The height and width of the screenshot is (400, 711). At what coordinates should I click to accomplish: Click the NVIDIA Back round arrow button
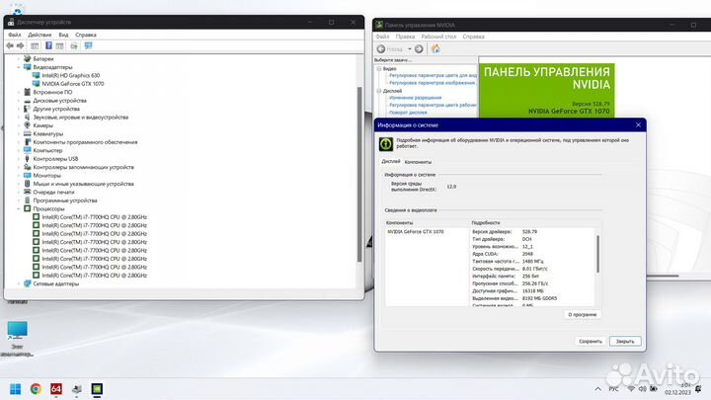pos(381,48)
